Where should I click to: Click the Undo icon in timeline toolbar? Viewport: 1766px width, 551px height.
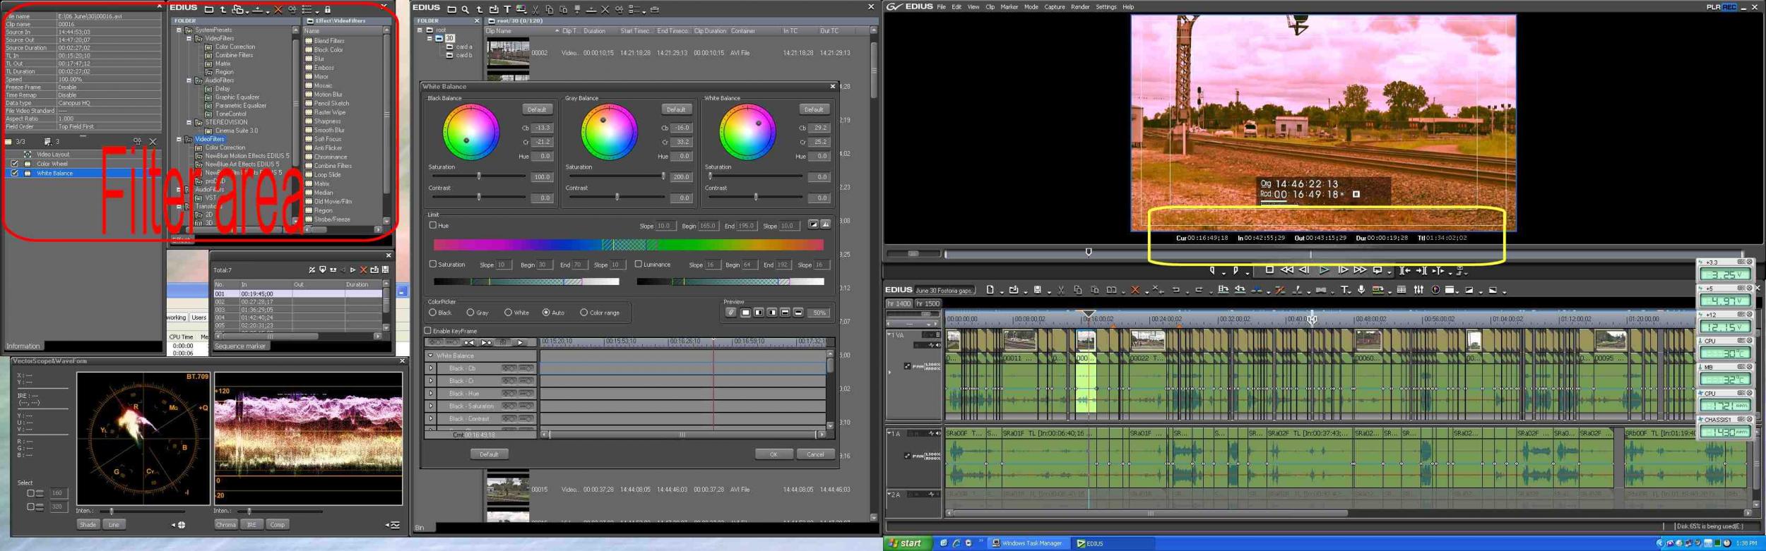1176,290
